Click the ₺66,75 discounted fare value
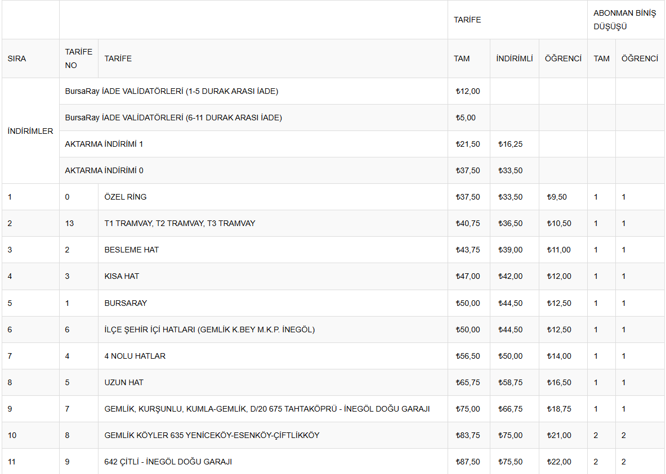The height and width of the screenshot is (474, 666). click(x=510, y=409)
